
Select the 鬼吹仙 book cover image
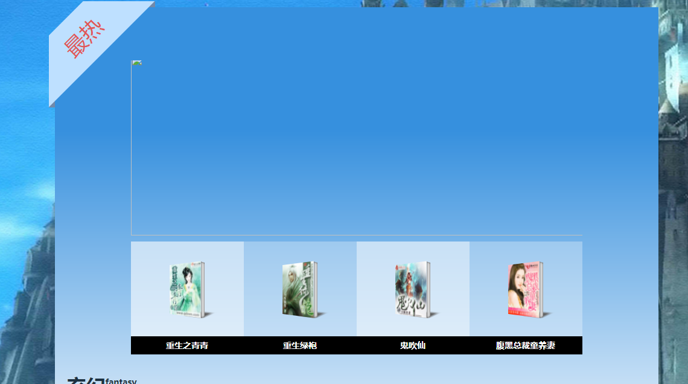click(413, 289)
